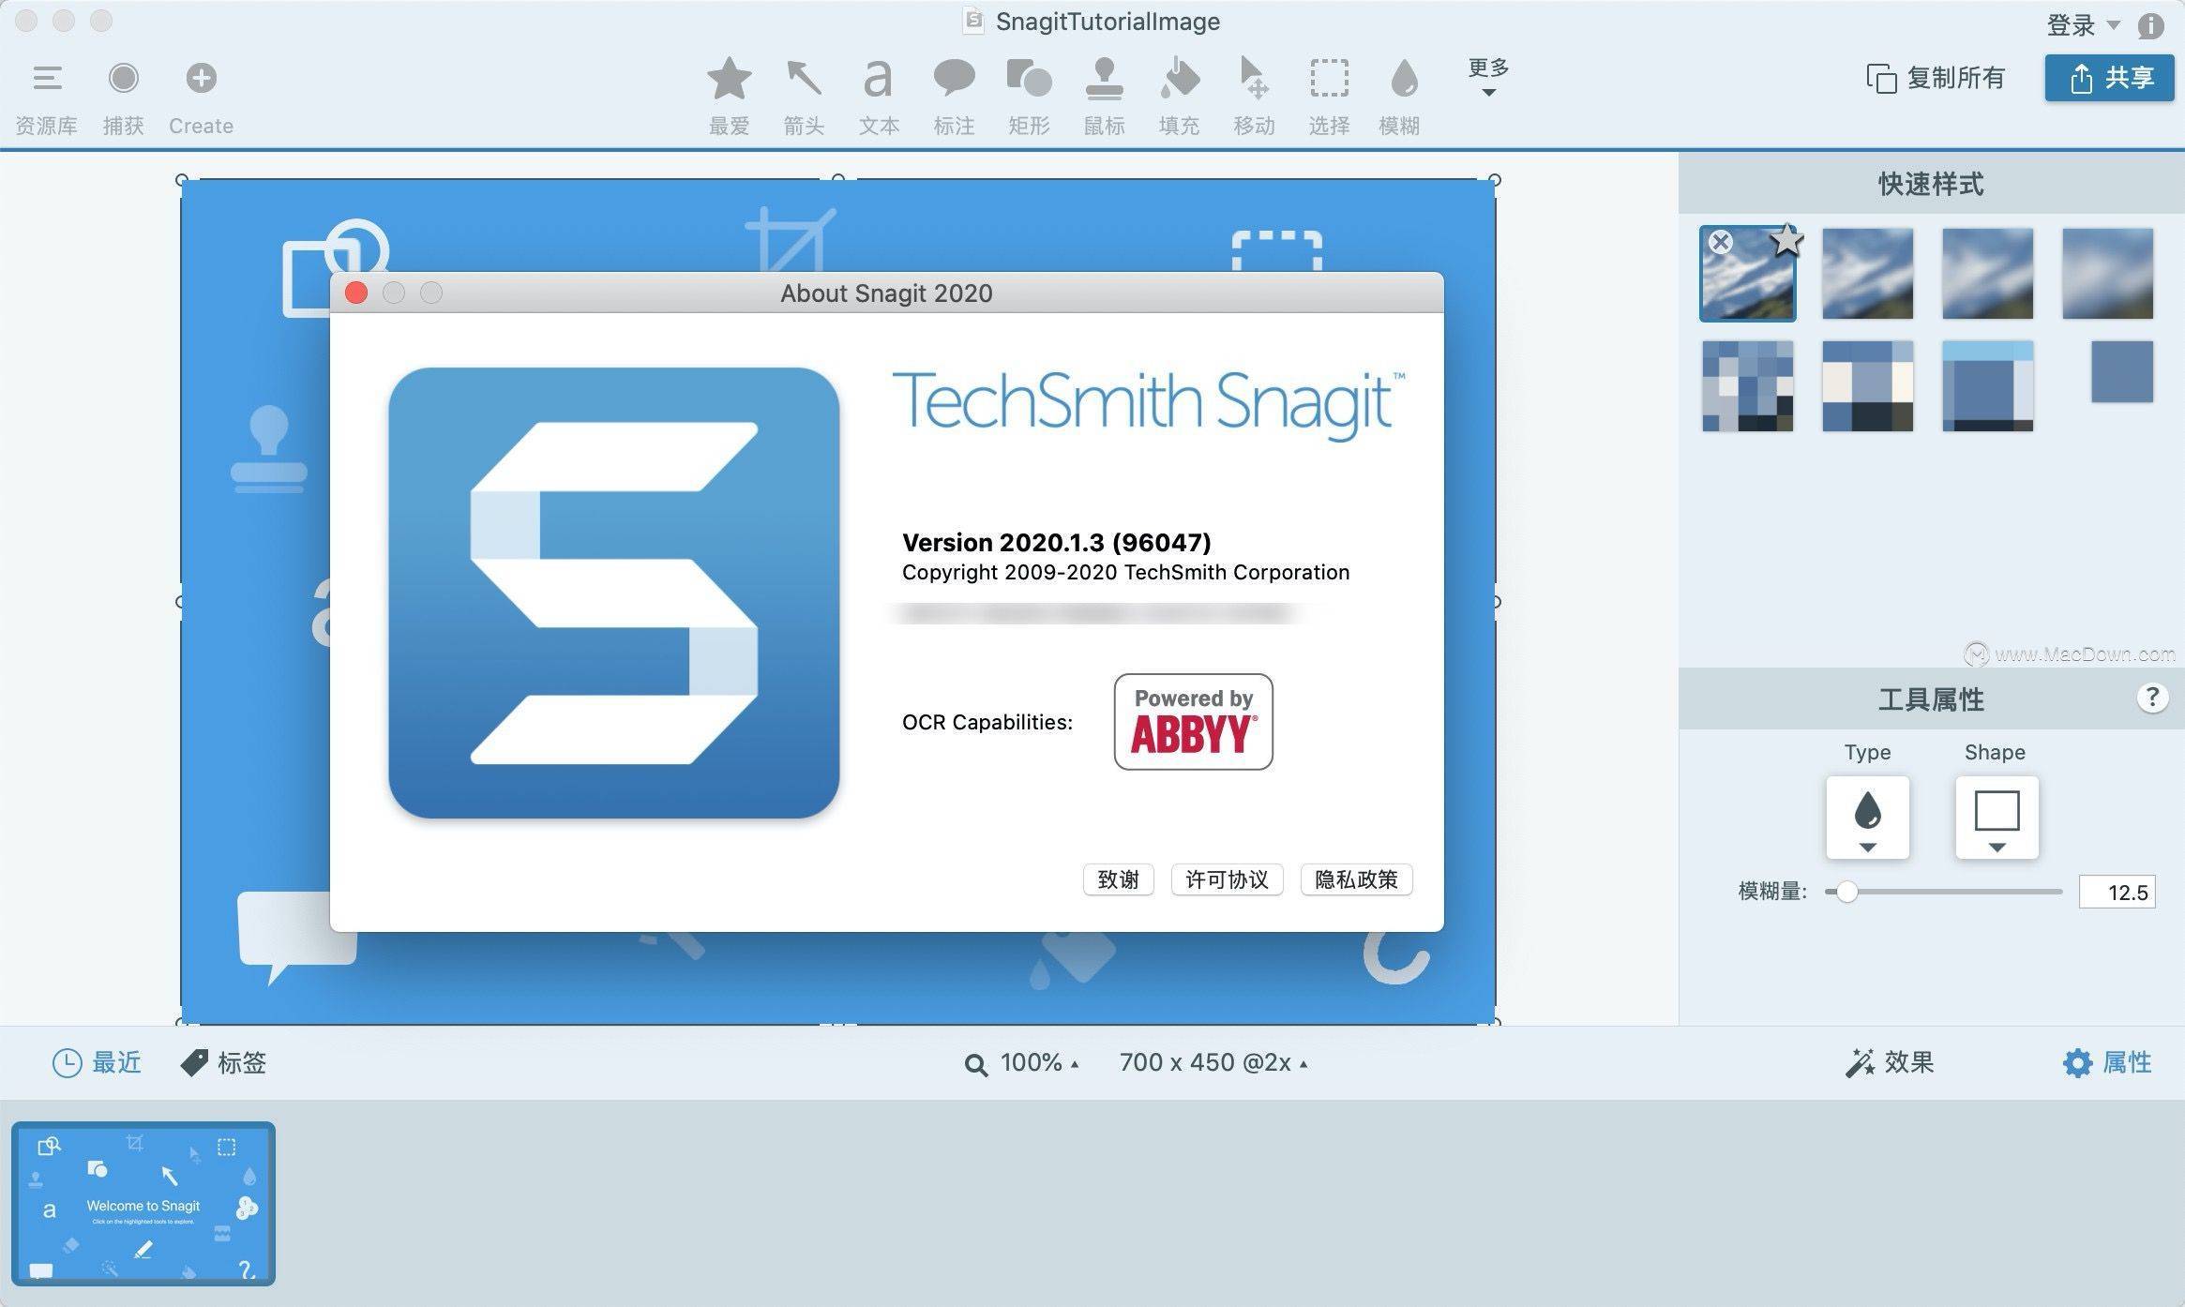Image resolution: width=2185 pixels, height=1307 pixels.
Task: Click the info icon near 登录
Action: point(2150,25)
